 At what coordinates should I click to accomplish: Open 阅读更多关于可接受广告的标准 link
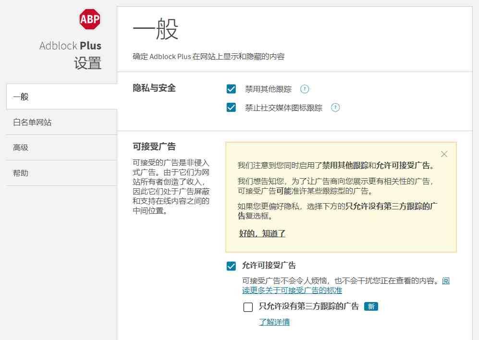[346, 285]
